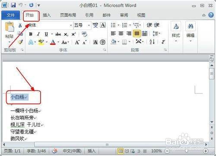Click Decrease Indent icon

point(149,25)
